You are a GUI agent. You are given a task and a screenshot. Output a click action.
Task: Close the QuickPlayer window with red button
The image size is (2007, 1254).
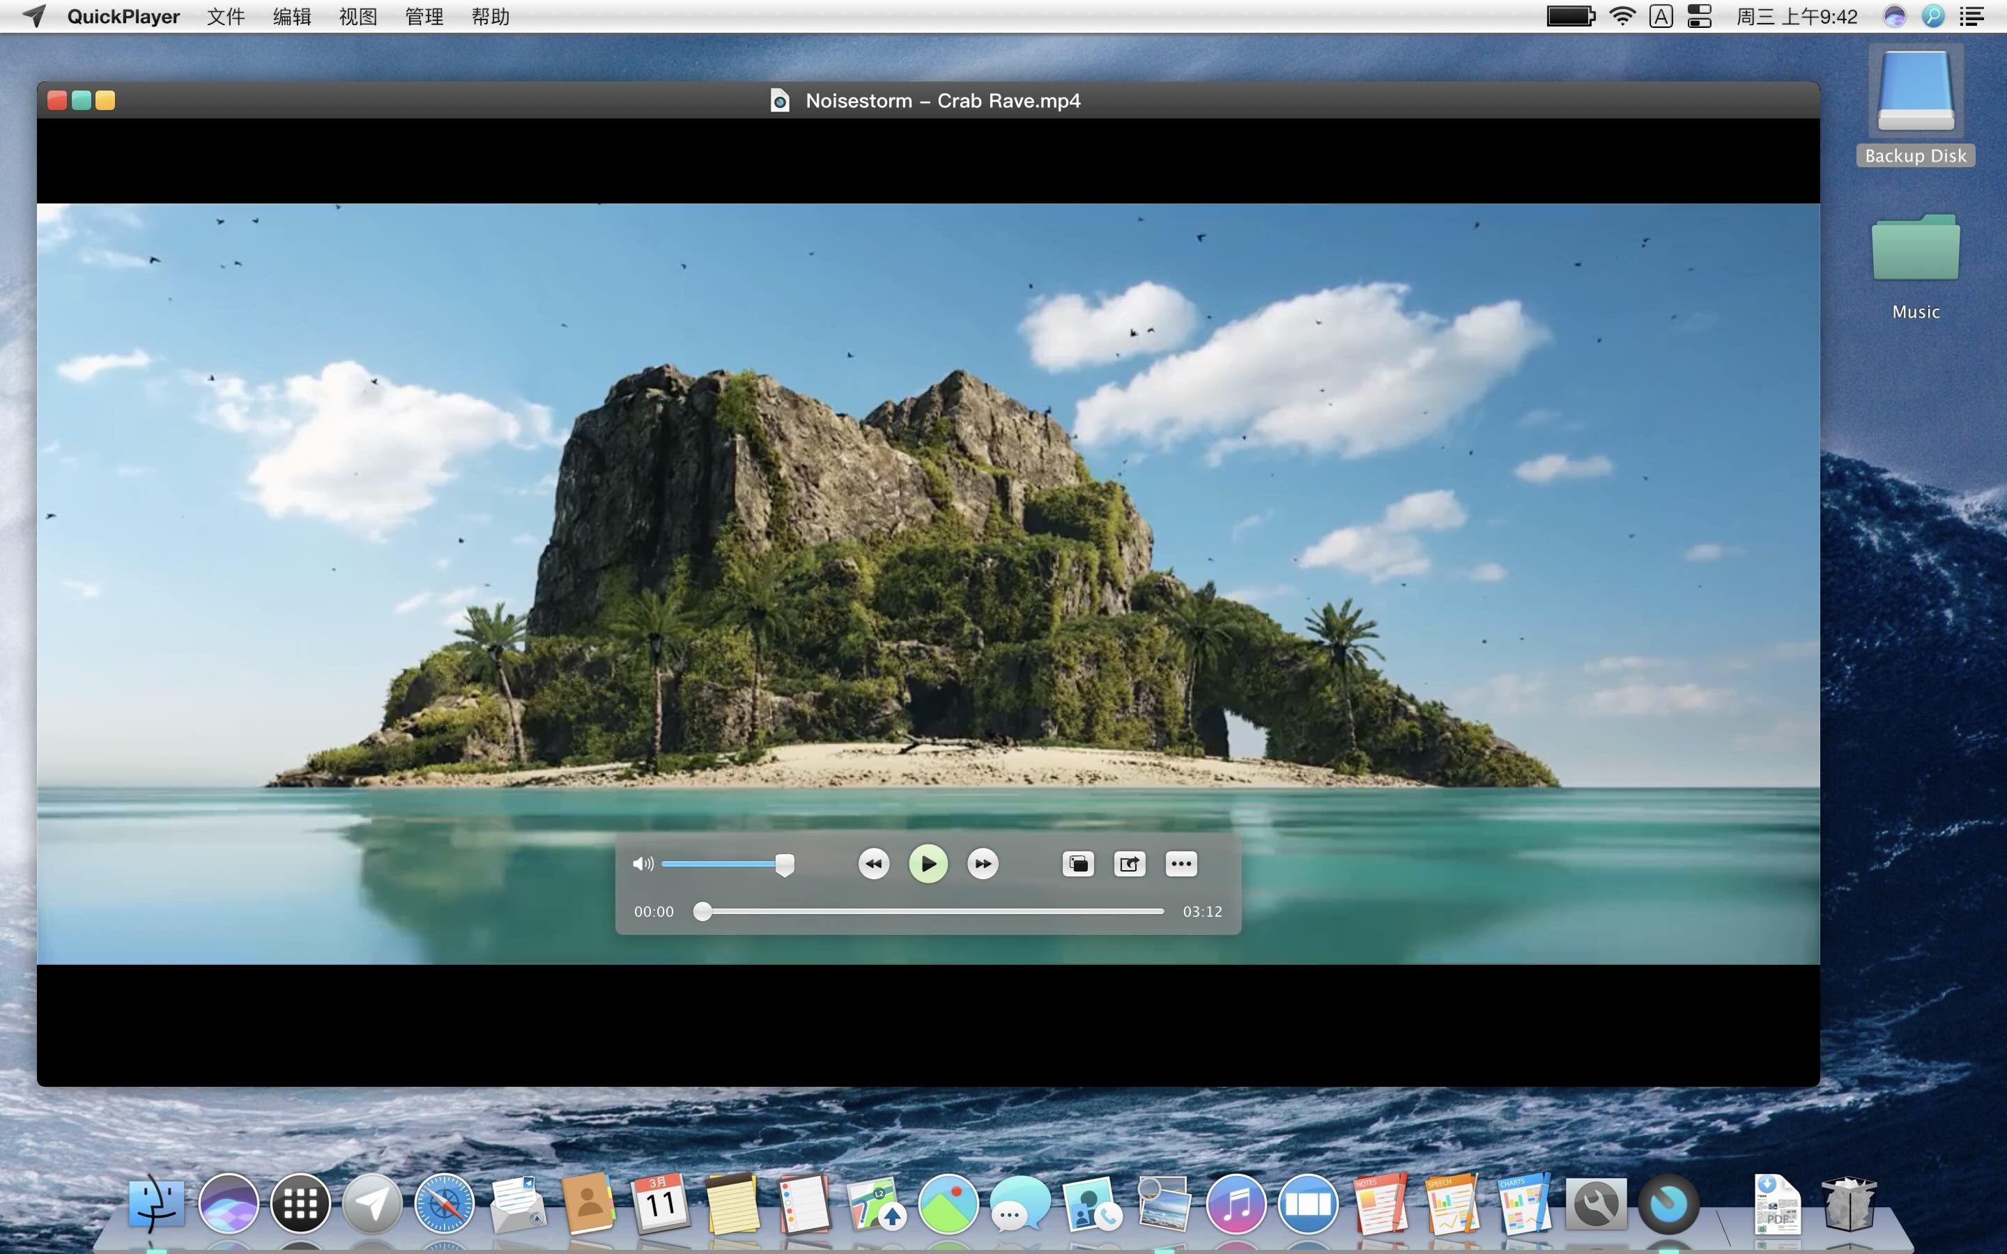click(57, 100)
